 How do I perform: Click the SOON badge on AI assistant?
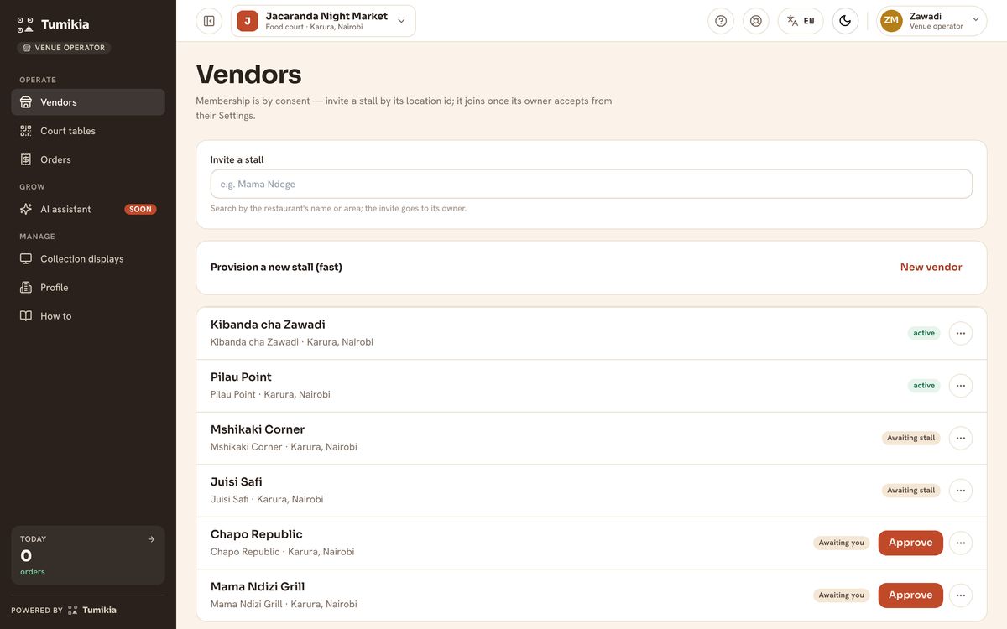coord(140,210)
